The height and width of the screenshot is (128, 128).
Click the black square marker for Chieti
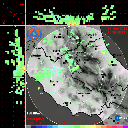tap(112, 62)
